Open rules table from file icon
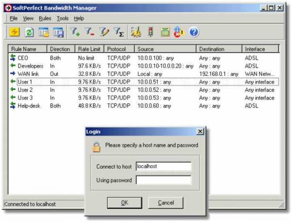Screen dimensions: 291x221 [44, 32]
